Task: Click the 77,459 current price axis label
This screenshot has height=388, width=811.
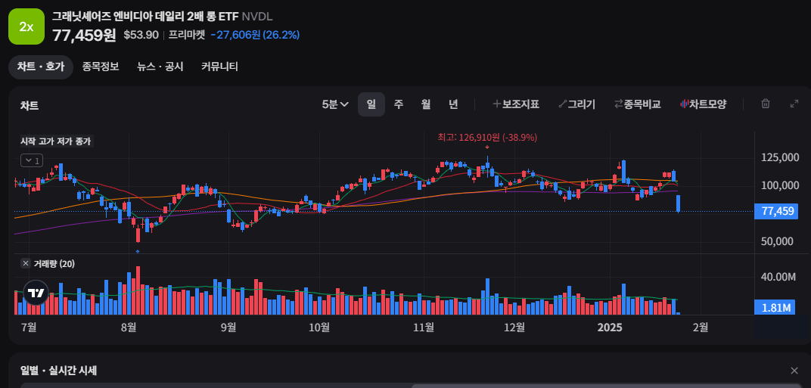Action: (776, 211)
